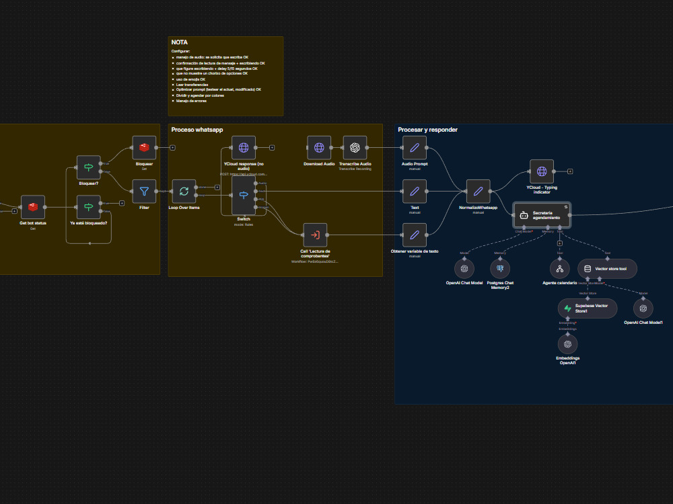The height and width of the screenshot is (504, 673).
Task: Select the Obtener variable de texto node
Action: [x=414, y=235]
